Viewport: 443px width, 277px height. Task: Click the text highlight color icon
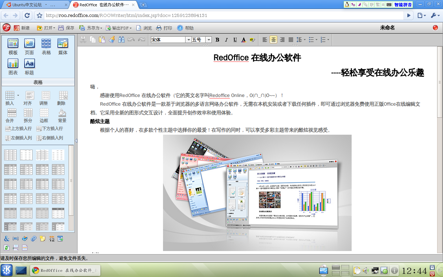click(252, 40)
